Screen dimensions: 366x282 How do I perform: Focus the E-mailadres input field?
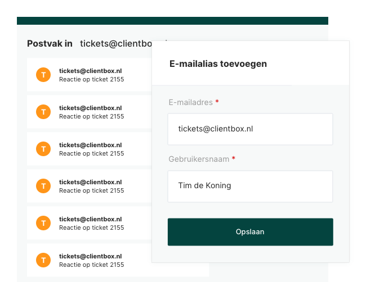(250, 129)
